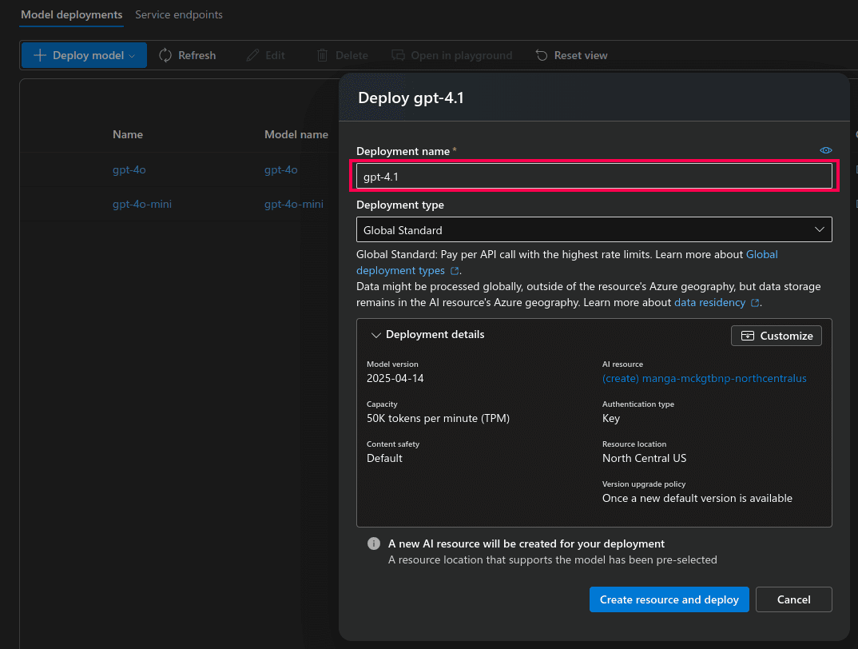Switch to the Service endpoints tab
The image size is (858, 649).
click(x=178, y=14)
